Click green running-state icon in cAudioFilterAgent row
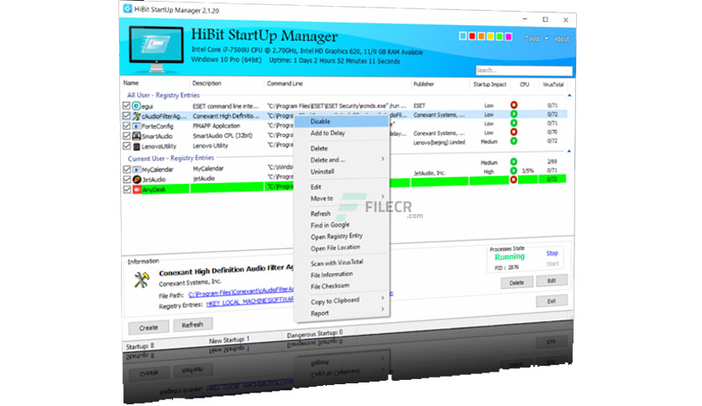The width and height of the screenshot is (702, 406). (514, 113)
